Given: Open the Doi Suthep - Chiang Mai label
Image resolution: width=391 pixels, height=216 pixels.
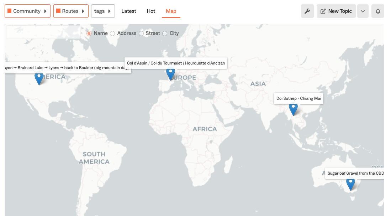Looking at the screenshot, I should 298,98.
